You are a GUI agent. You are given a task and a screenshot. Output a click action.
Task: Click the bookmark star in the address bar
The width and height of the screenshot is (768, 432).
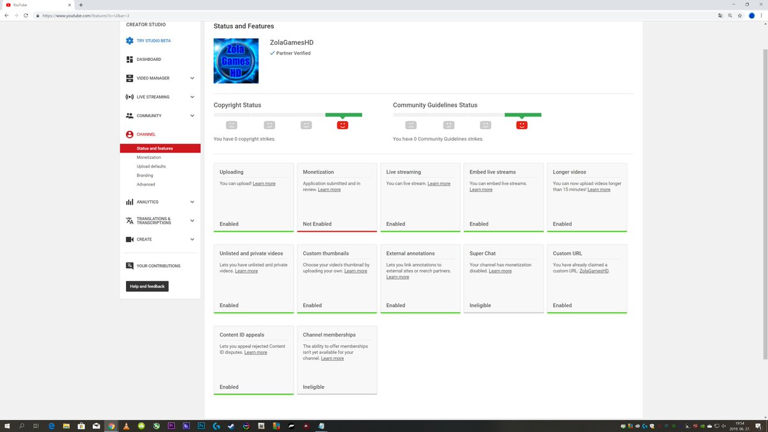[x=740, y=15]
